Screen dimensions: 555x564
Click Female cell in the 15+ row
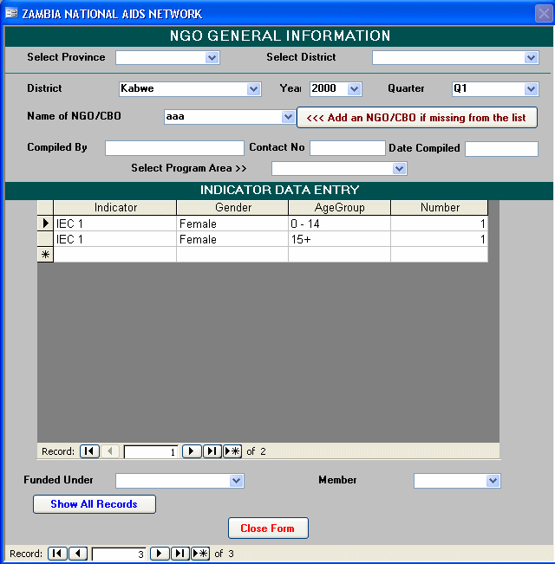(x=232, y=239)
